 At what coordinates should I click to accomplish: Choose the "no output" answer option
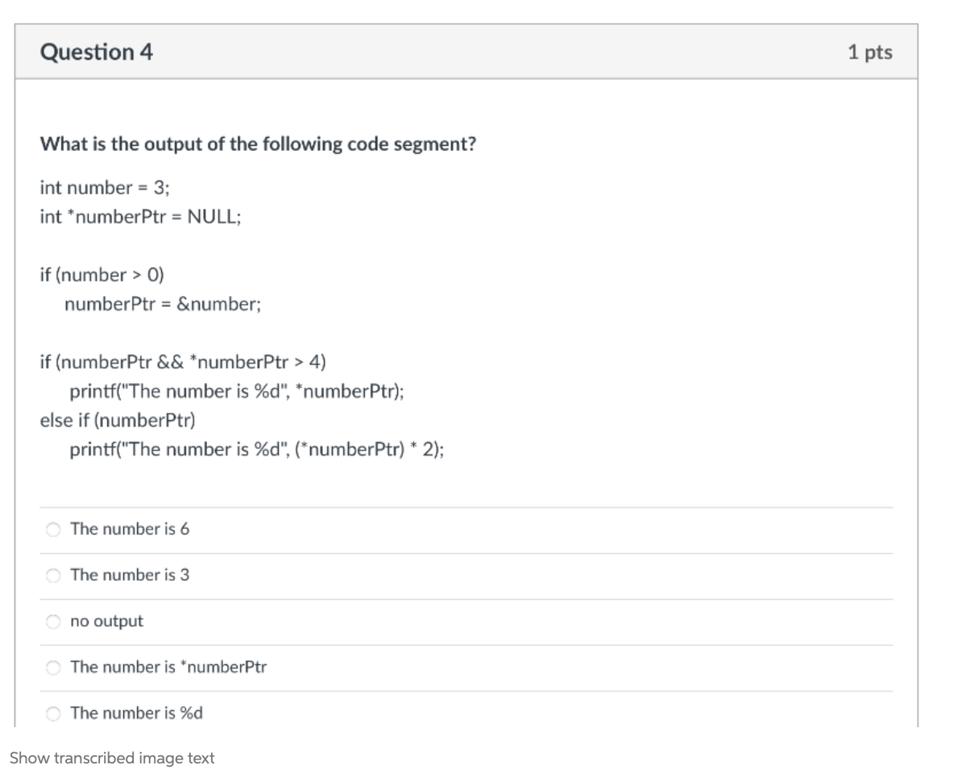coord(53,622)
